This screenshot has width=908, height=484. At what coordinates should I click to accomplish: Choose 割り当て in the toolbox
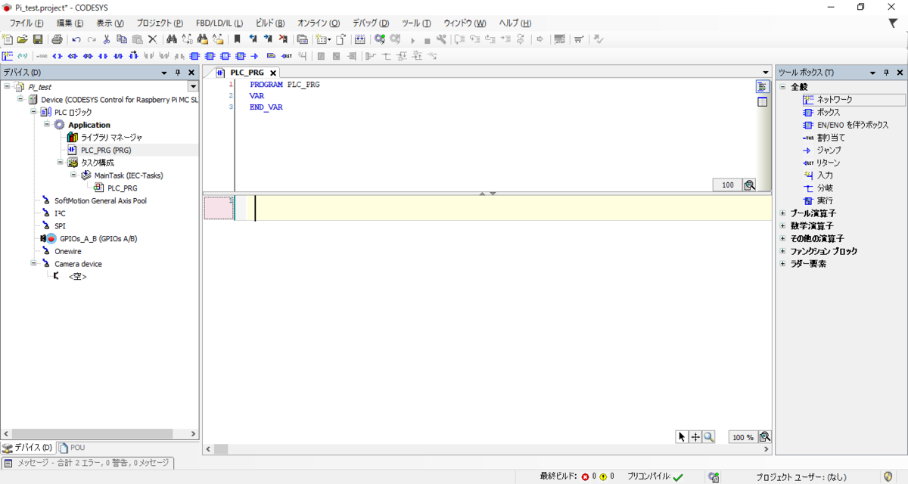tap(831, 138)
